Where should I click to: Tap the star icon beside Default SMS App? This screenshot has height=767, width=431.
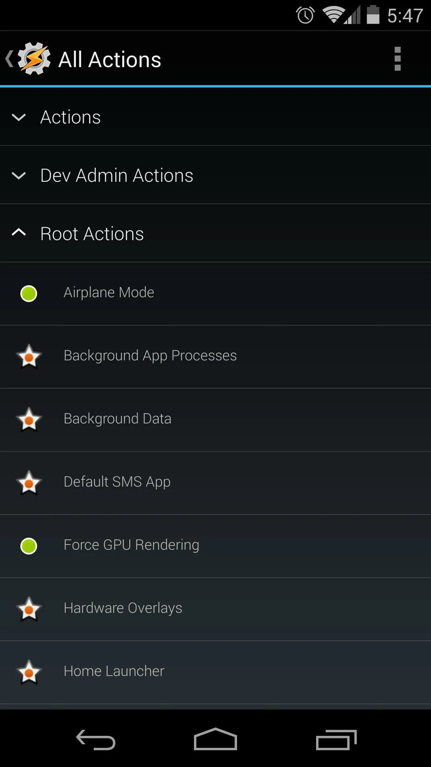[29, 483]
